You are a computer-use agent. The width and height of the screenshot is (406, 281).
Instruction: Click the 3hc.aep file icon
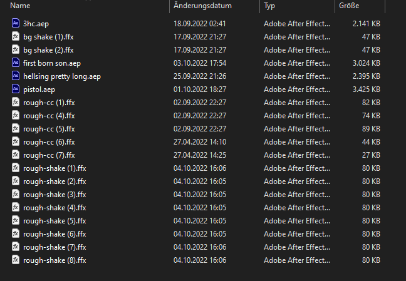[x=16, y=23]
